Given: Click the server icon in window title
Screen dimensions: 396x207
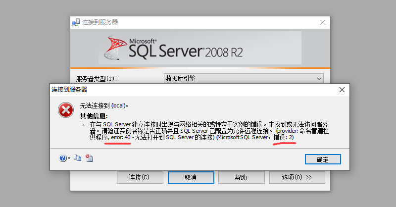Looking at the screenshot, I should 76,22.
